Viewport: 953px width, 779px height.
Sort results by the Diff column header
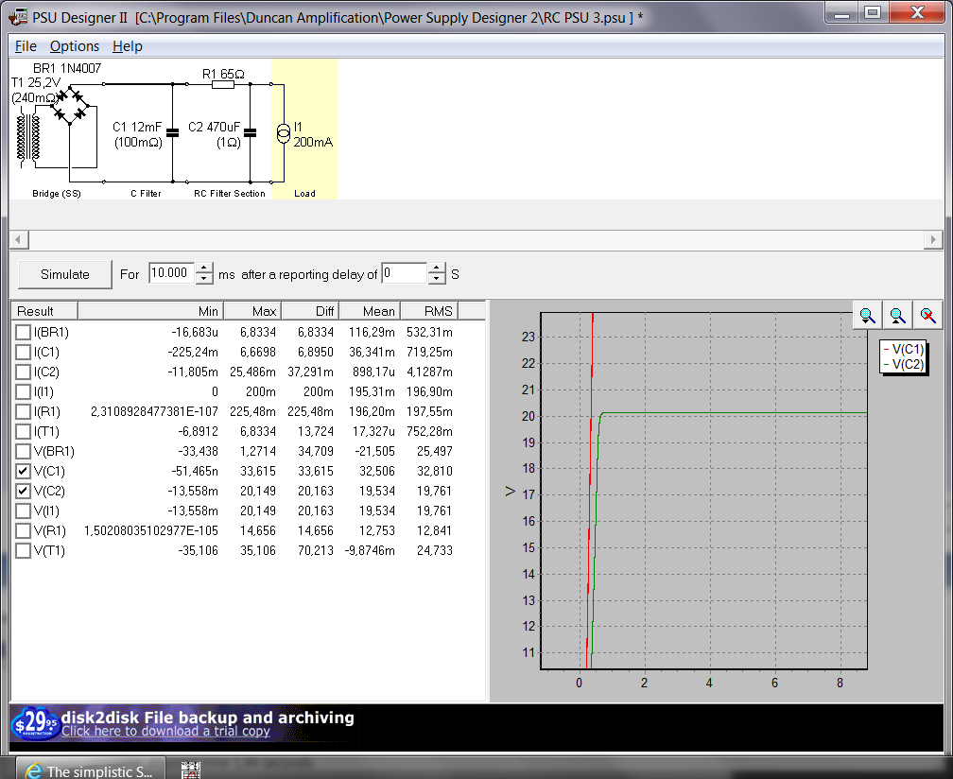pos(310,311)
